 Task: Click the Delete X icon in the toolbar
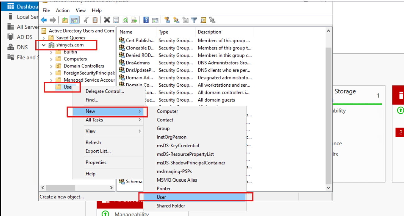point(107,20)
